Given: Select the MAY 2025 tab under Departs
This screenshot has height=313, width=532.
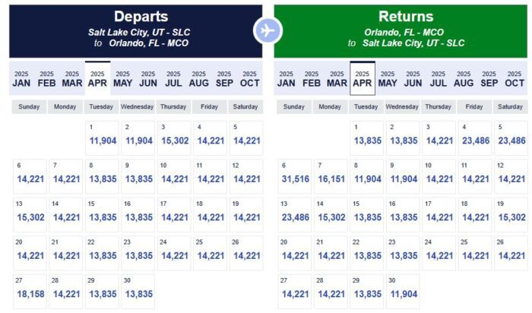Looking at the screenshot, I should pyautogui.click(x=122, y=78).
